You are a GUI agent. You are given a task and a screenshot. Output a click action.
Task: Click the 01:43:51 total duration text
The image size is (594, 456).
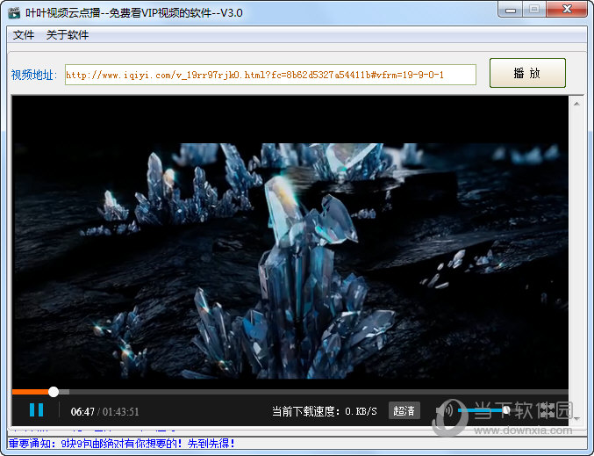coord(121,411)
